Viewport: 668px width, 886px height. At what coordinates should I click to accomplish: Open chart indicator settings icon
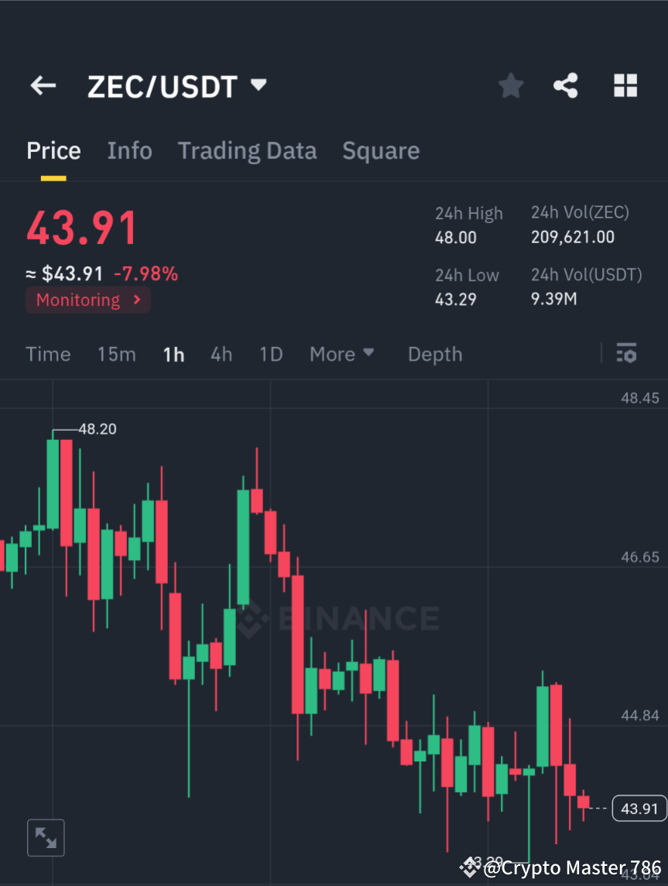[627, 354]
